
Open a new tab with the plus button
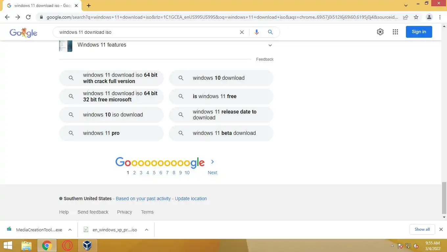[x=89, y=6]
